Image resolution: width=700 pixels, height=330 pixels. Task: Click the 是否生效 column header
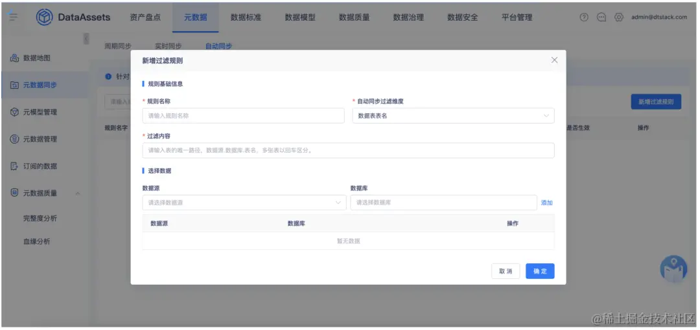click(578, 128)
